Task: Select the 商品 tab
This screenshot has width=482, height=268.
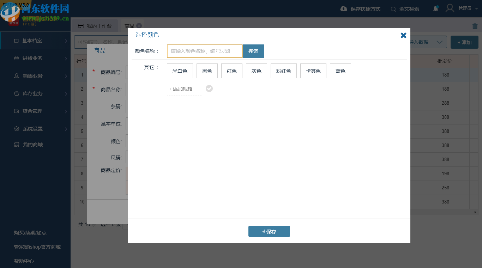Action: point(129,25)
